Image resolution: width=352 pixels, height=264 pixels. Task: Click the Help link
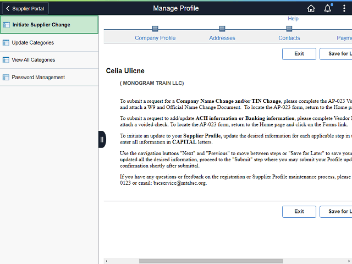[293, 19]
